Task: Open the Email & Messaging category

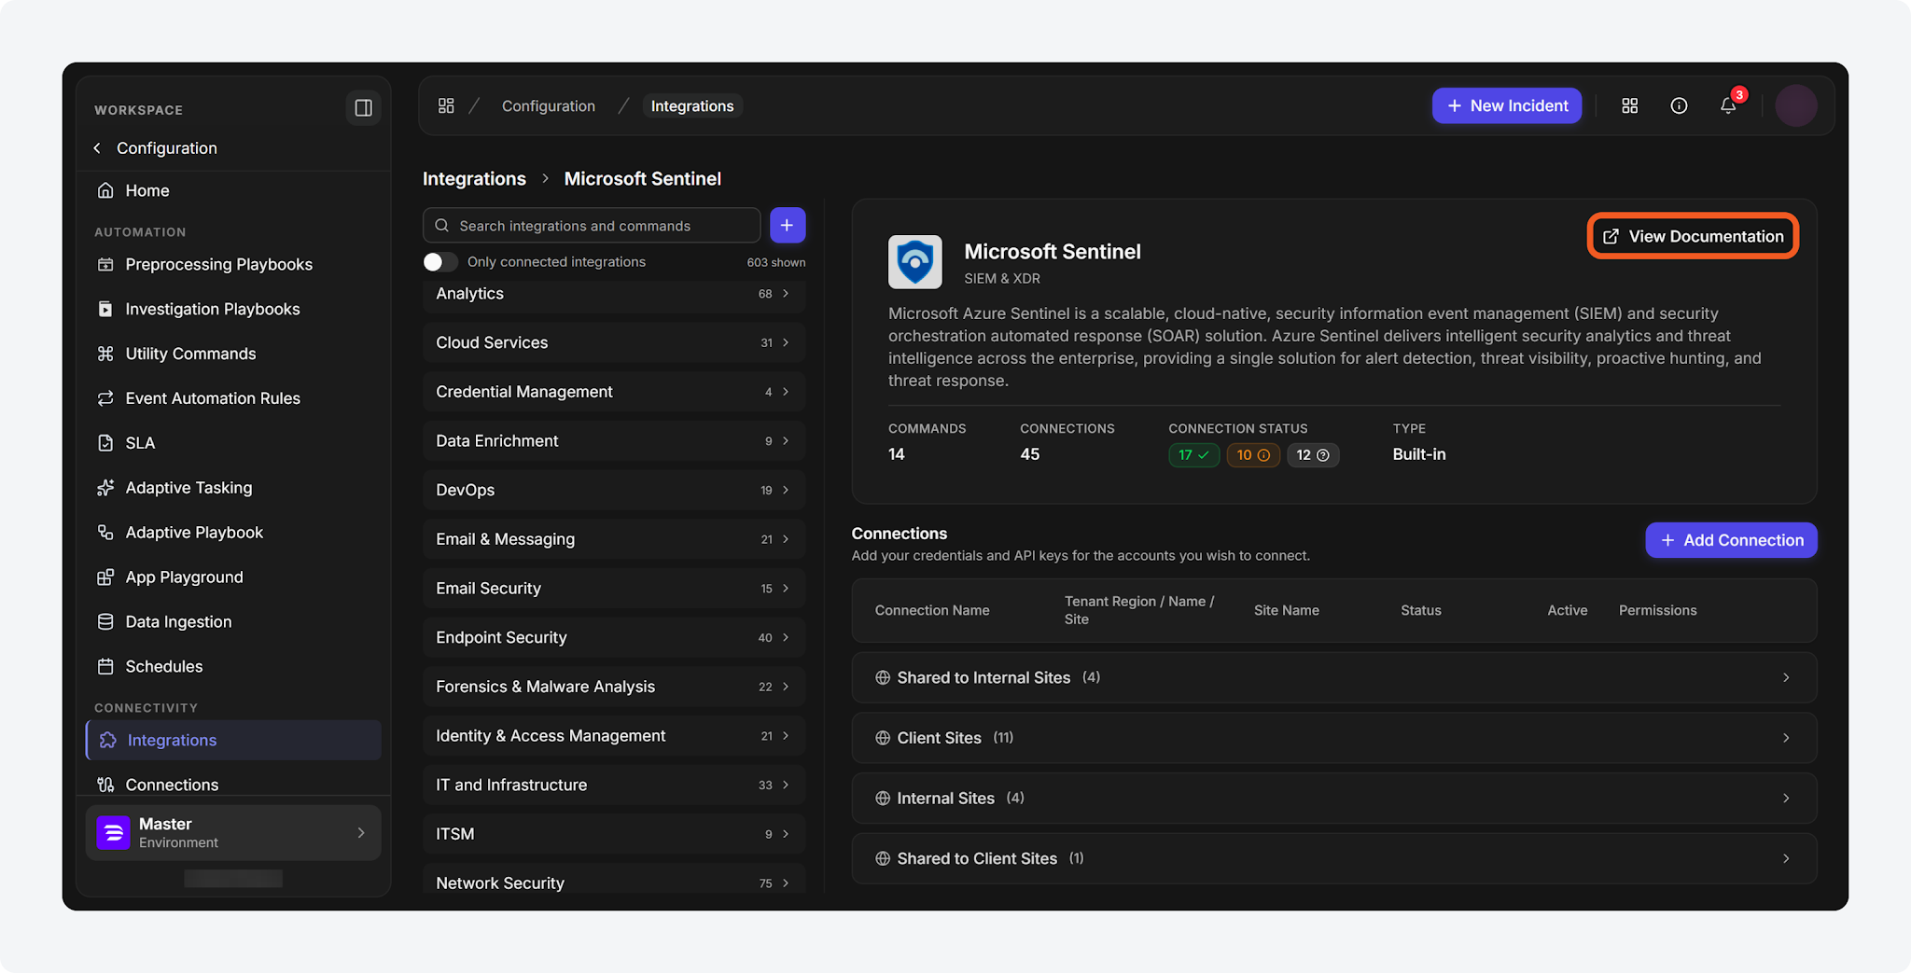Action: 614,539
